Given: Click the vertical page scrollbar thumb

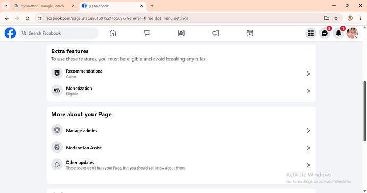Looking at the screenshot, I should 365,111.
